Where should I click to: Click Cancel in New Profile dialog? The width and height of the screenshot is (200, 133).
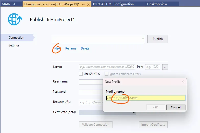pos(176,107)
